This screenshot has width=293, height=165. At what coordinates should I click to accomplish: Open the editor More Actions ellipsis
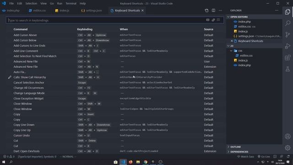tap(220, 11)
